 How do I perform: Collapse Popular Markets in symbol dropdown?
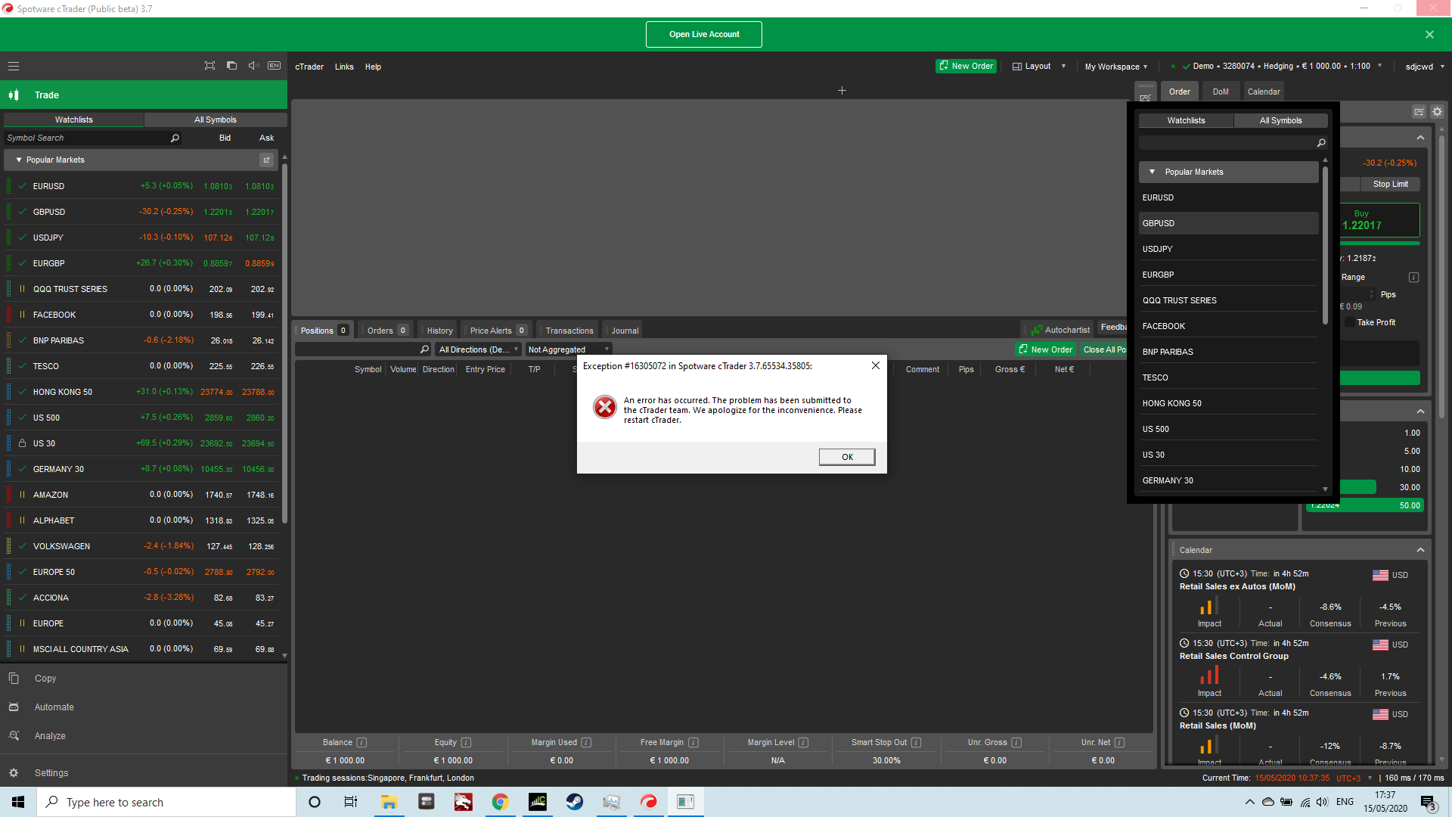coord(1152,172)
